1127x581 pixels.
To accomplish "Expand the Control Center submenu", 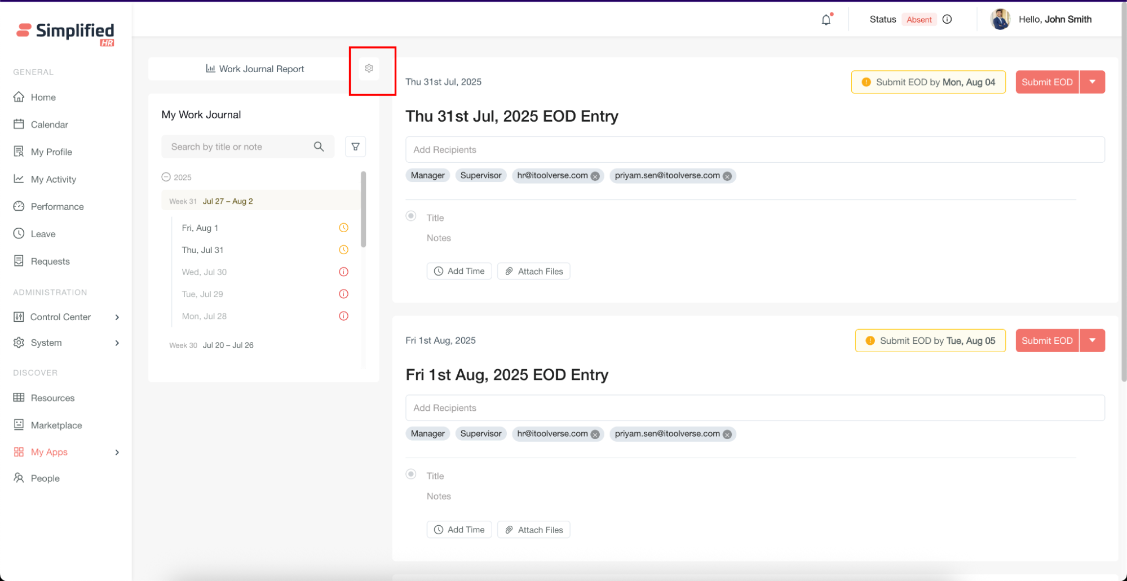I will 117,317.
